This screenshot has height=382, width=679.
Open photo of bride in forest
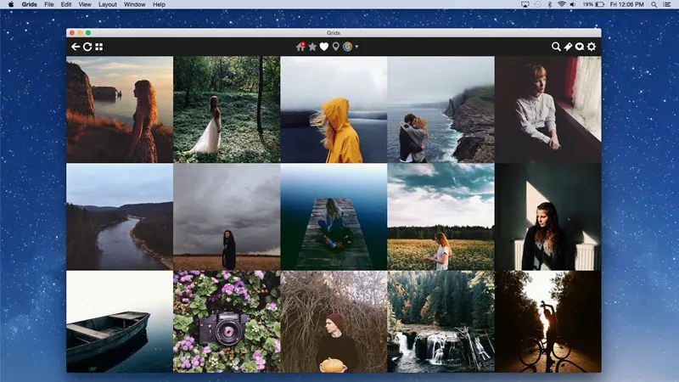tap(227, 110)
